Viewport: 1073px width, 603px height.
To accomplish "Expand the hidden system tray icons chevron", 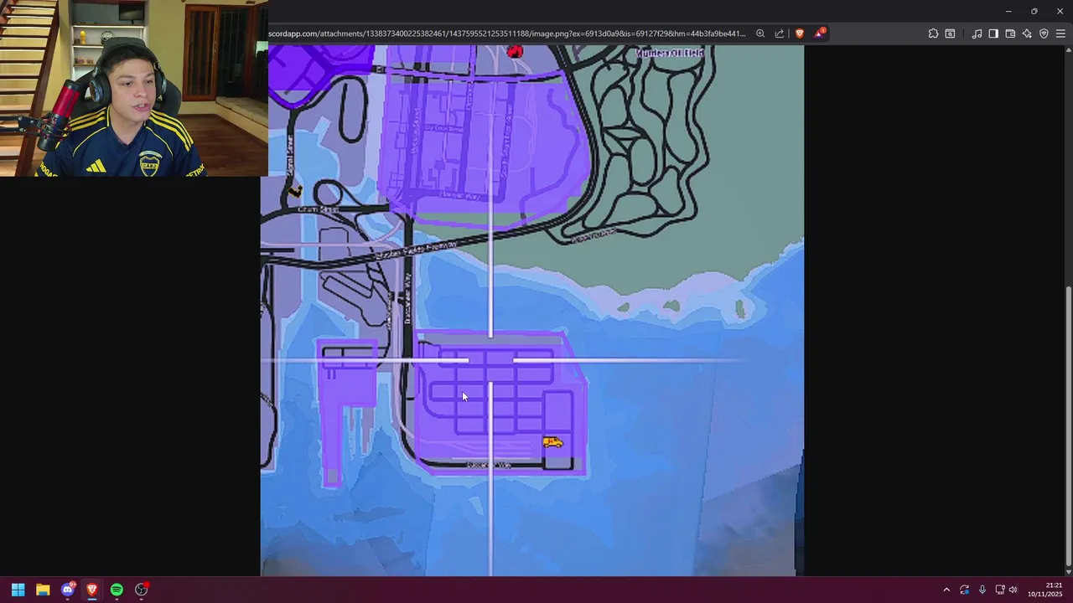I will coord(946,590).
